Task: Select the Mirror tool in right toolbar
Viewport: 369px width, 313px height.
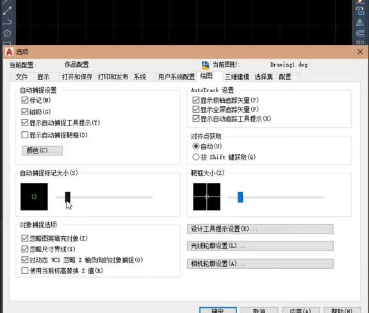Action: (x=360, y=22)
